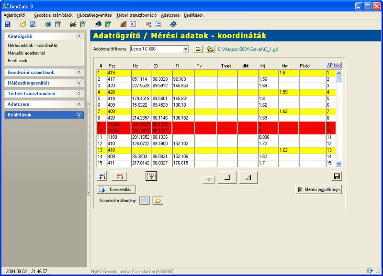
Task: Collapse the Adatrögzítő sidebar panel
Action: click(79, 36)
